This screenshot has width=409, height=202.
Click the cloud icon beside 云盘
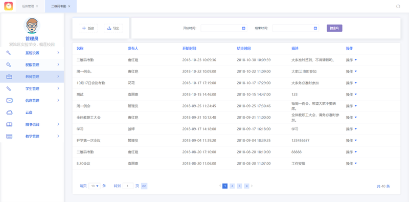(9, 113)
